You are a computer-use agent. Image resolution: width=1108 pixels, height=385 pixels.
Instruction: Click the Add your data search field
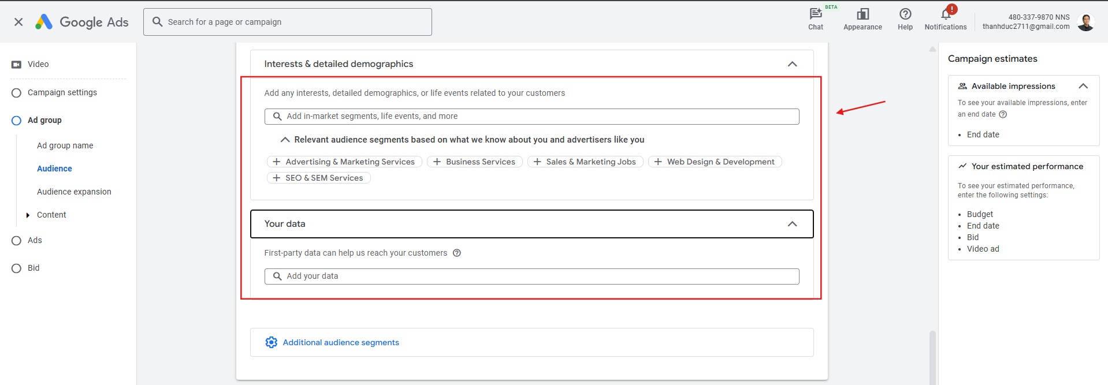[531, 276]
